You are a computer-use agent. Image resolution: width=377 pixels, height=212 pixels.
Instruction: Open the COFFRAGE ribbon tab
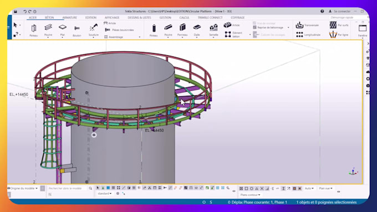click(x=237, y=18)
